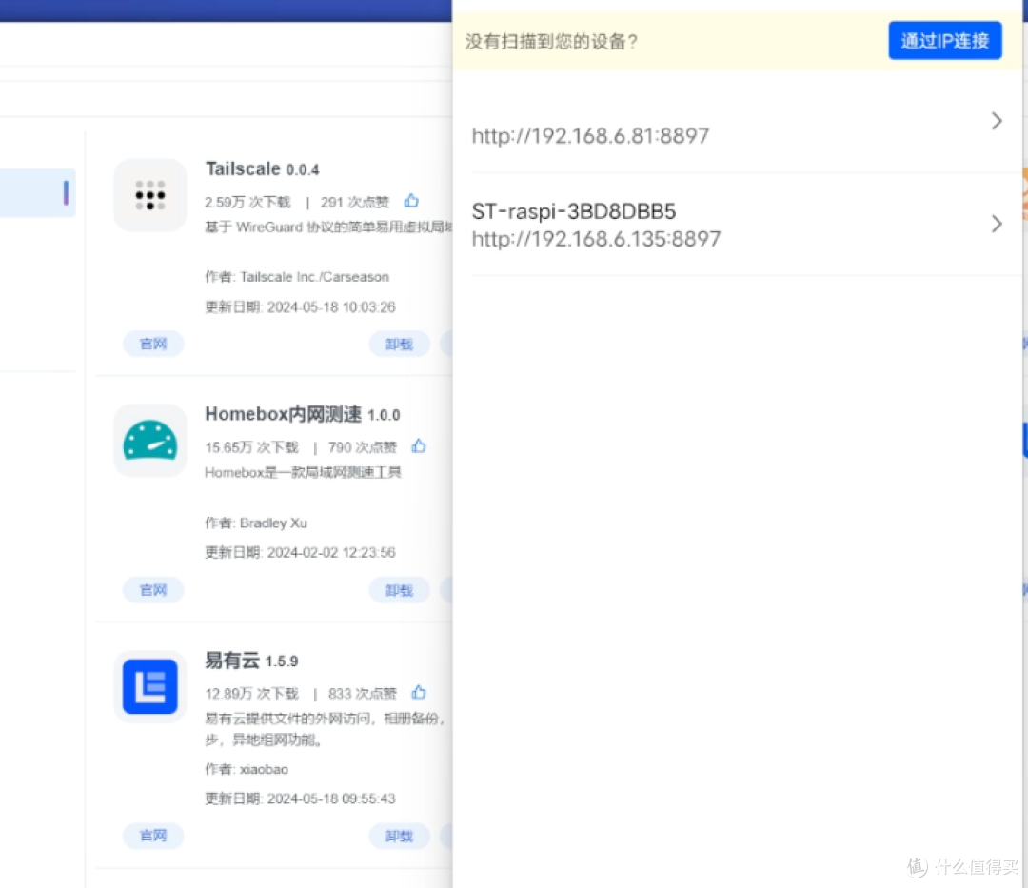Like Homebox with the thumbs-up icon
This screenshot has width=1028, height=888.
click(419, 446)
